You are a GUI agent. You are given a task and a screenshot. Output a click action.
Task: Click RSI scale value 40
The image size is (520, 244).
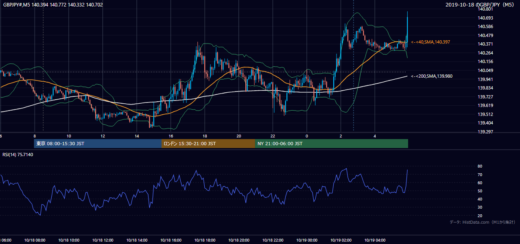[480, 199]
